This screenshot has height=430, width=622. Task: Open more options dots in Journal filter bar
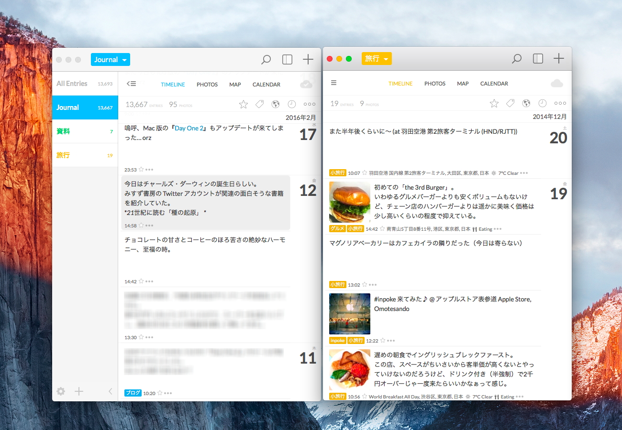[x=310, y=104]
